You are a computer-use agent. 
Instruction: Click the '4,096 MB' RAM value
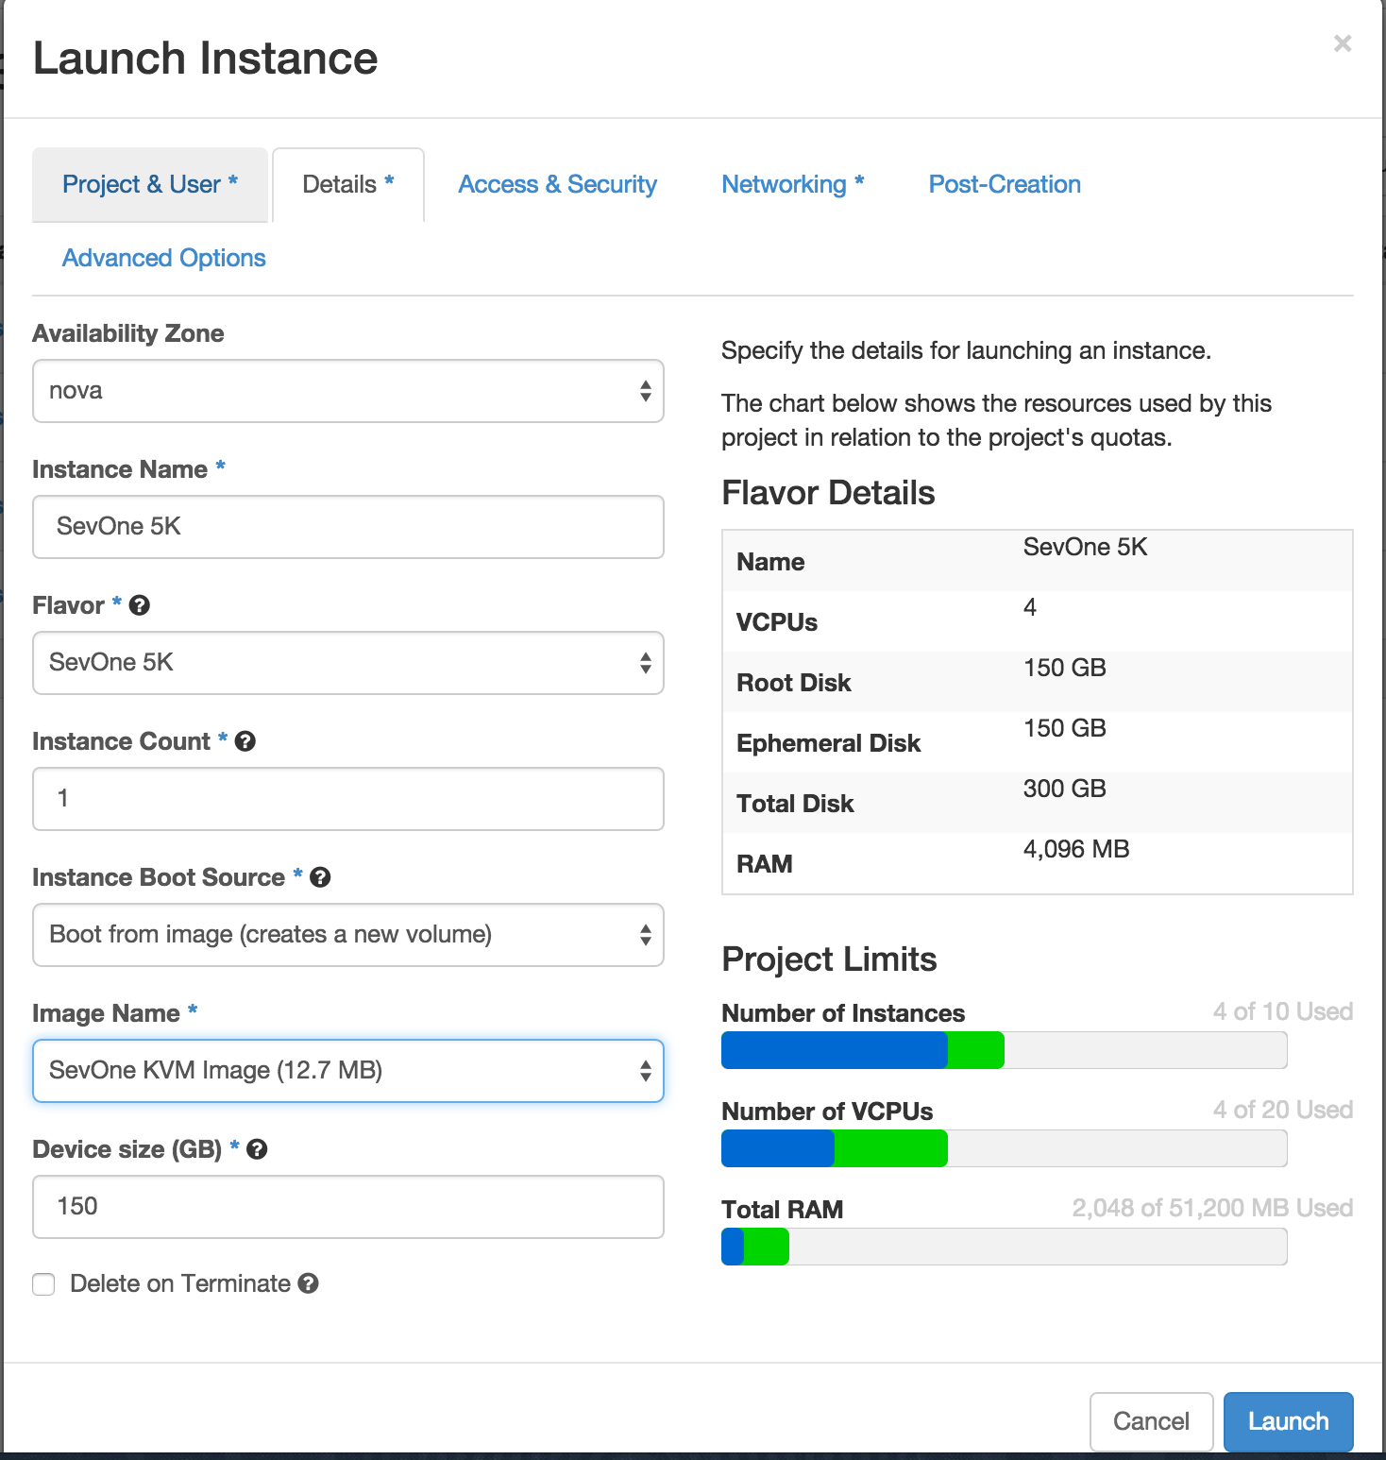pyautogui.click(x=1076, y=849)
